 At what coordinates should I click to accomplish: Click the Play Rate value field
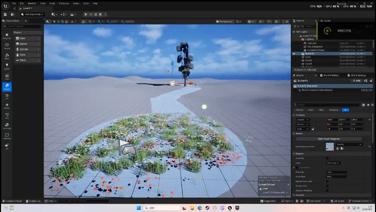(337, 172)
